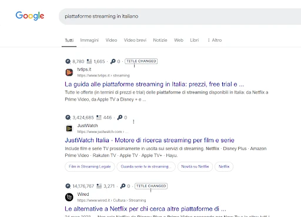The image size is (301, 217).
Task: Click the word count value 446
Action: (x=108, y=118)
